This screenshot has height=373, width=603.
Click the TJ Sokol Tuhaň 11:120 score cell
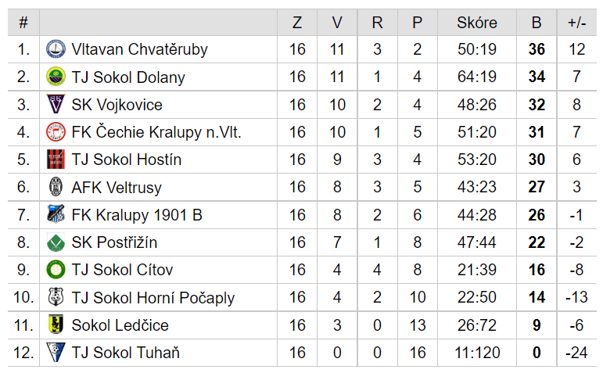point(477,353)
